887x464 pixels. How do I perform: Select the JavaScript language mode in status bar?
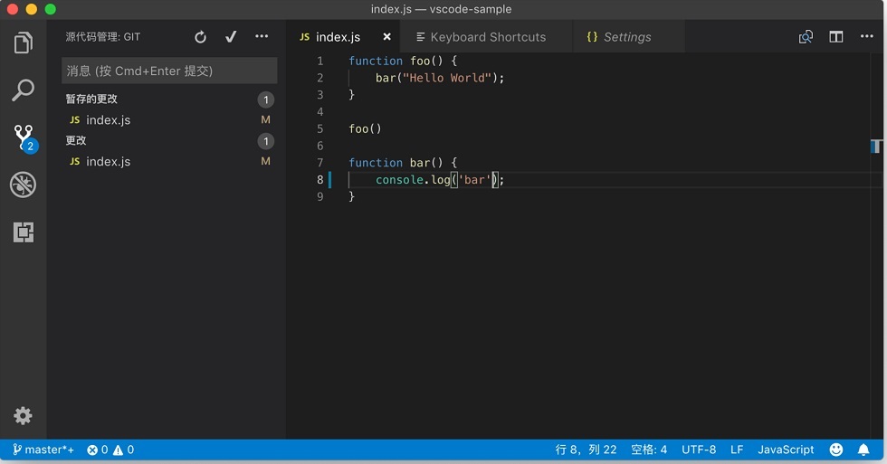786,450
